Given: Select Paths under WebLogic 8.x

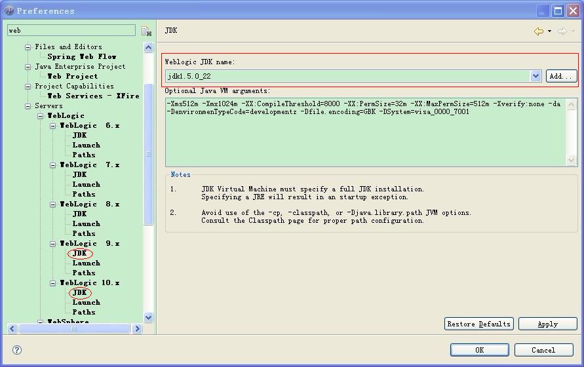Looking at the screenshot, I should 84,233.
